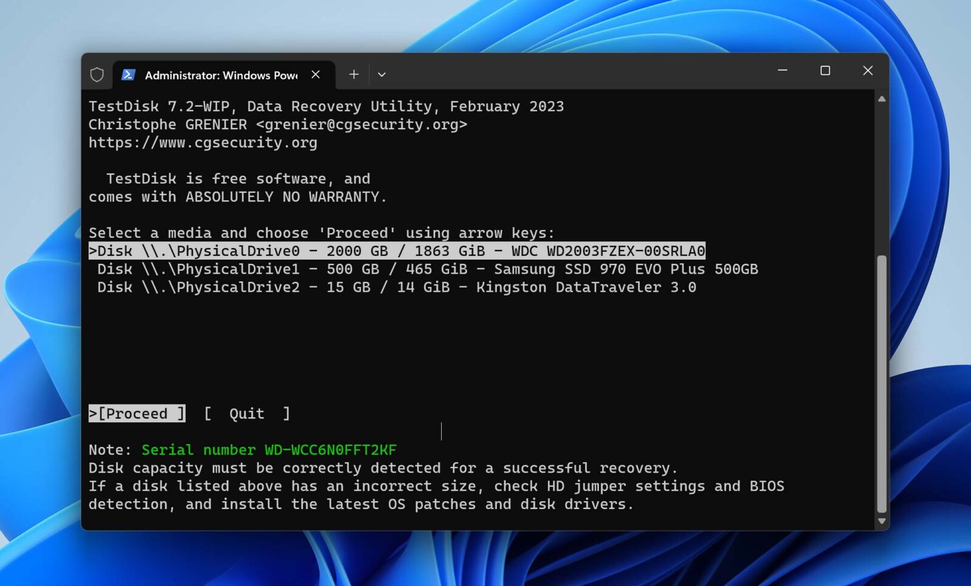The image size is (971, 586).
Task: Click the minimize window icon
Action: click(782, 71)
